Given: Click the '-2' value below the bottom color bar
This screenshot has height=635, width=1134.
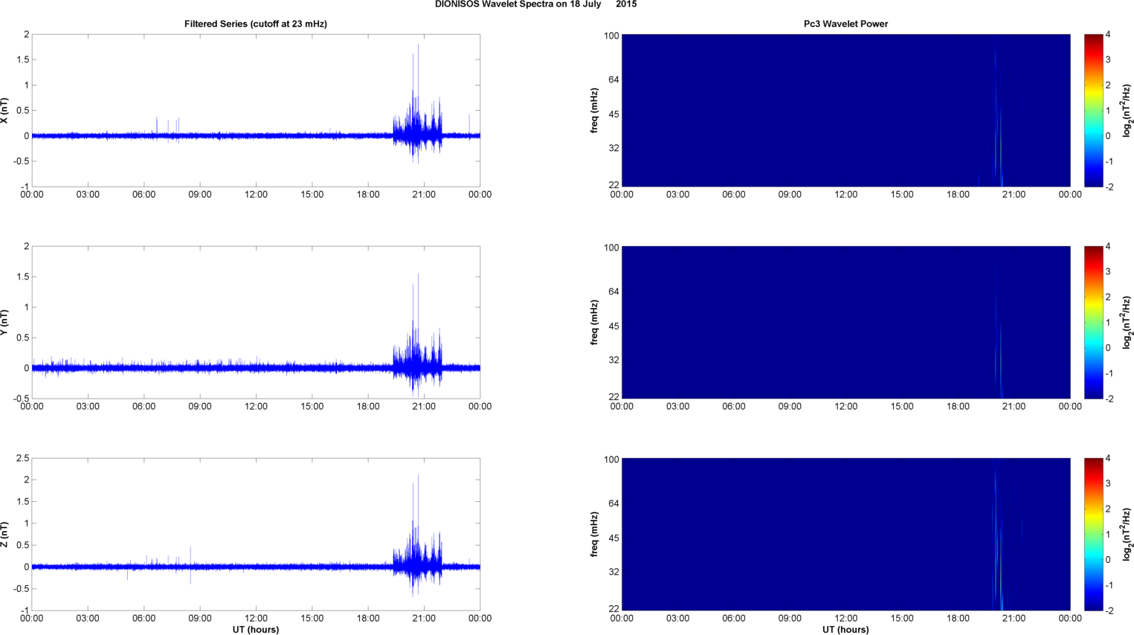Looking at the screenshot, I should tap(1109, 610).
